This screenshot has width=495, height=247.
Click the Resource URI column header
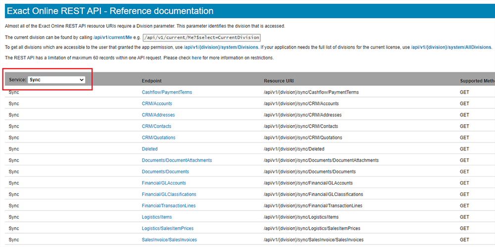click(x=279, y=81)
